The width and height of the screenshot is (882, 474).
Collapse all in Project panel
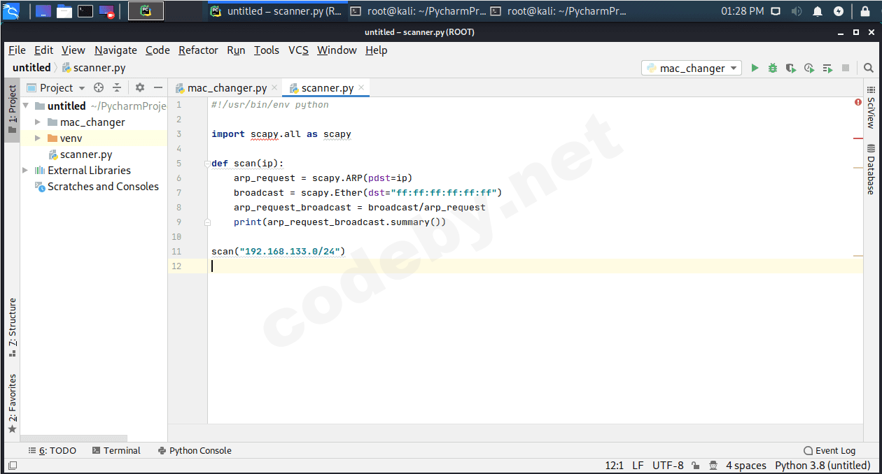[117, 87]
